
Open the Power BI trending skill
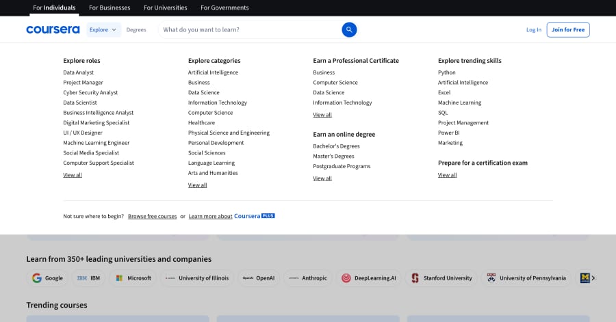[448, 133]
